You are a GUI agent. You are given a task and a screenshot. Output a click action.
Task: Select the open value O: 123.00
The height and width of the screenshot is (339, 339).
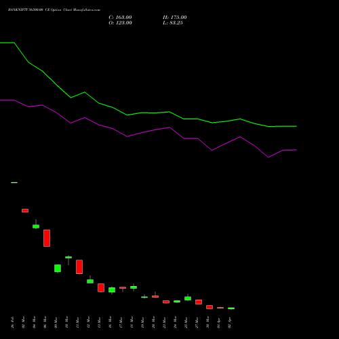(120, 23)
